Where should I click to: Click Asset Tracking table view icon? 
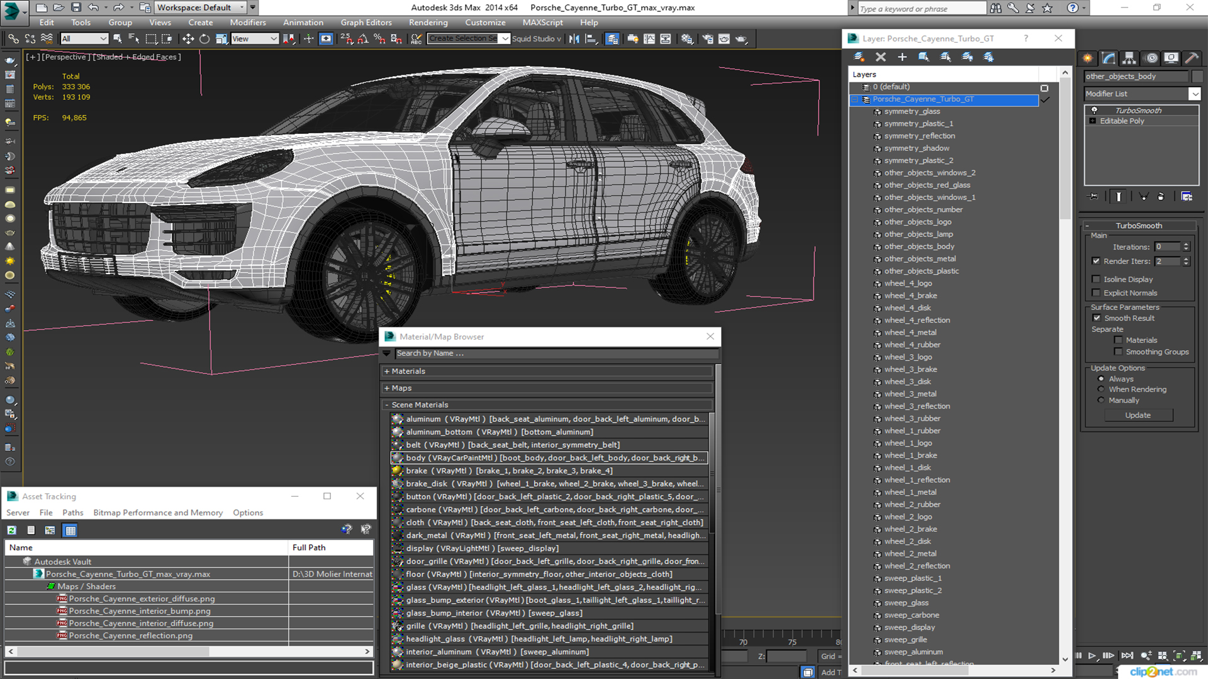70,530
